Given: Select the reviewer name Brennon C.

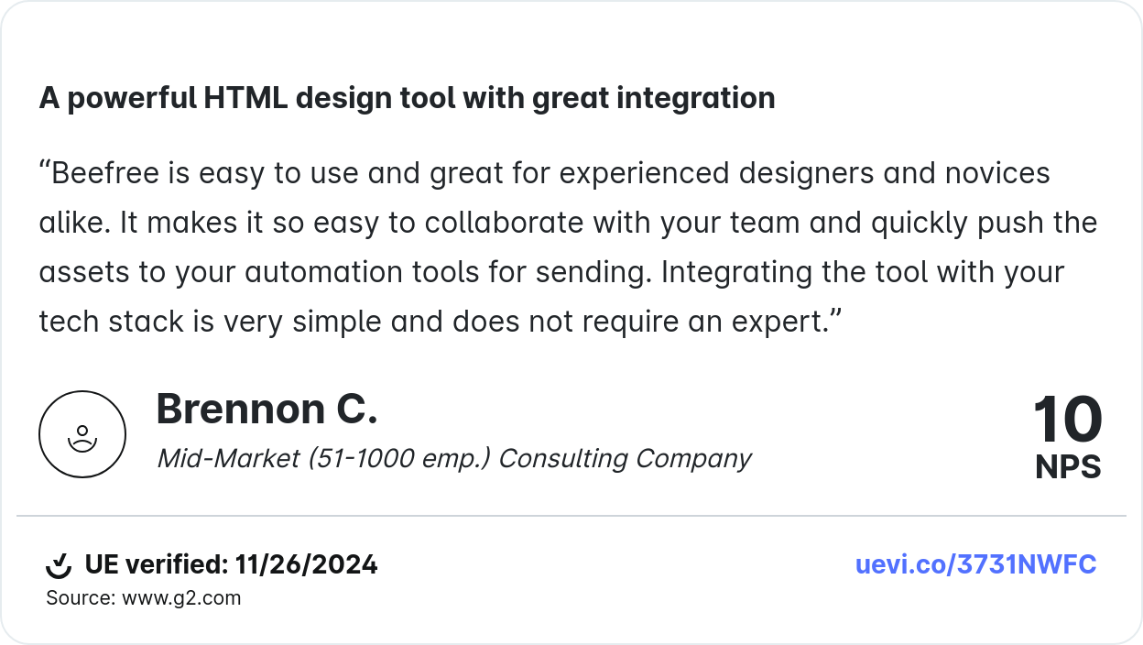Looking at the screenshot, I should click(x=267, y=409).
